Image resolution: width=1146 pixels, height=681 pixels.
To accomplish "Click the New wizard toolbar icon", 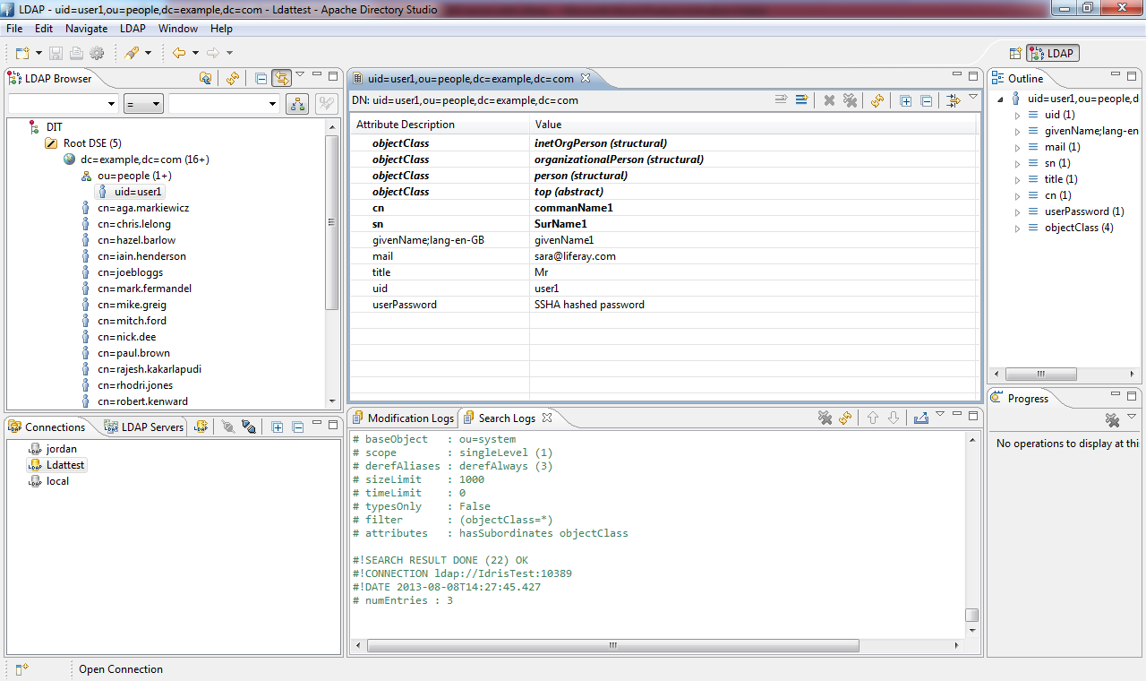I will pos(21,53).
